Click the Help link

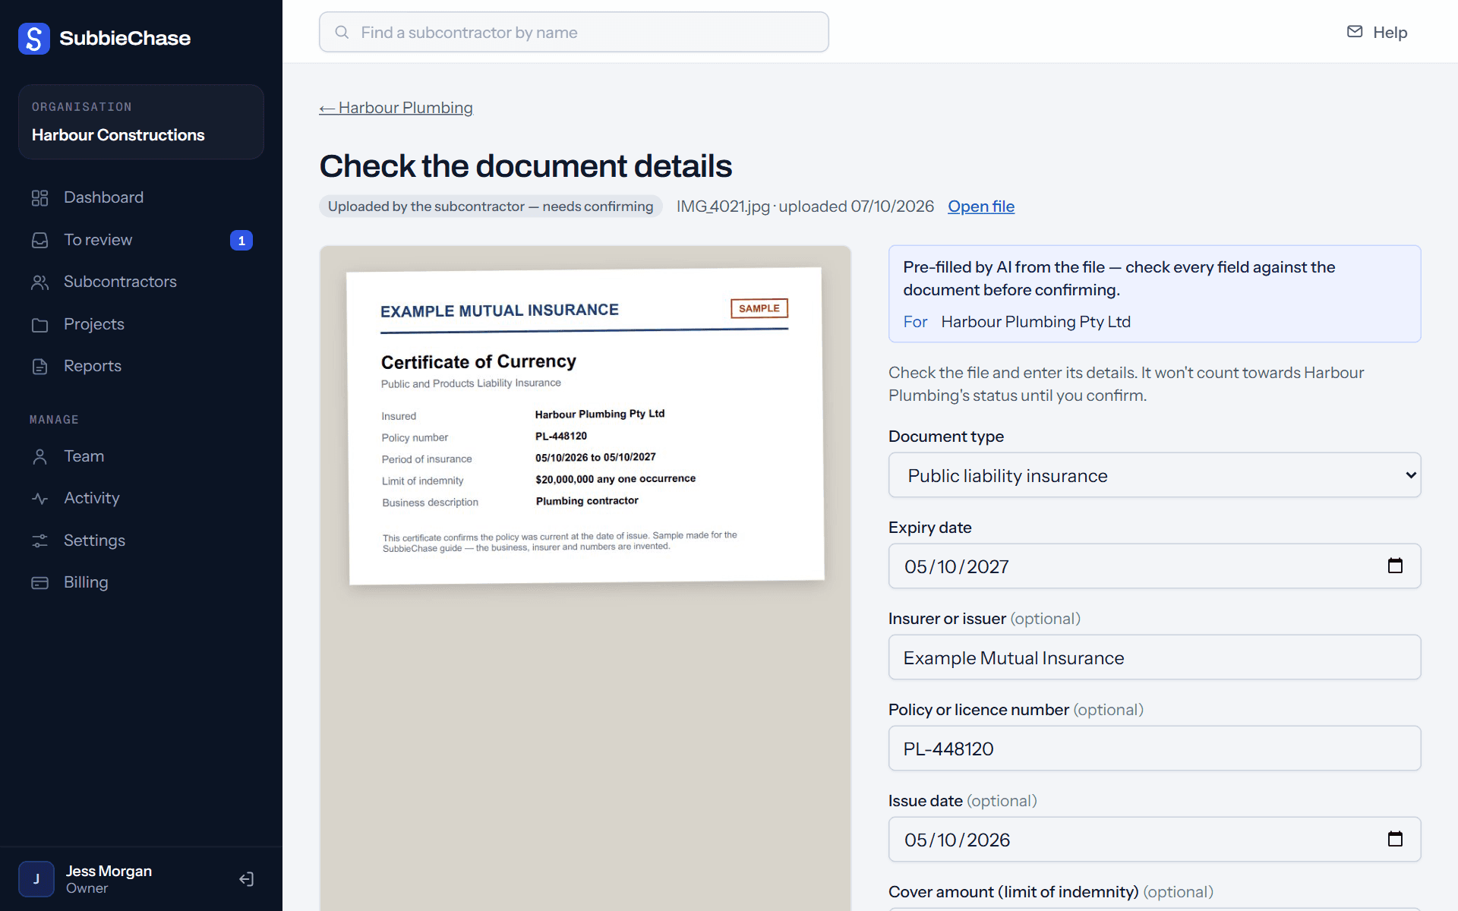coord(1377,32)
